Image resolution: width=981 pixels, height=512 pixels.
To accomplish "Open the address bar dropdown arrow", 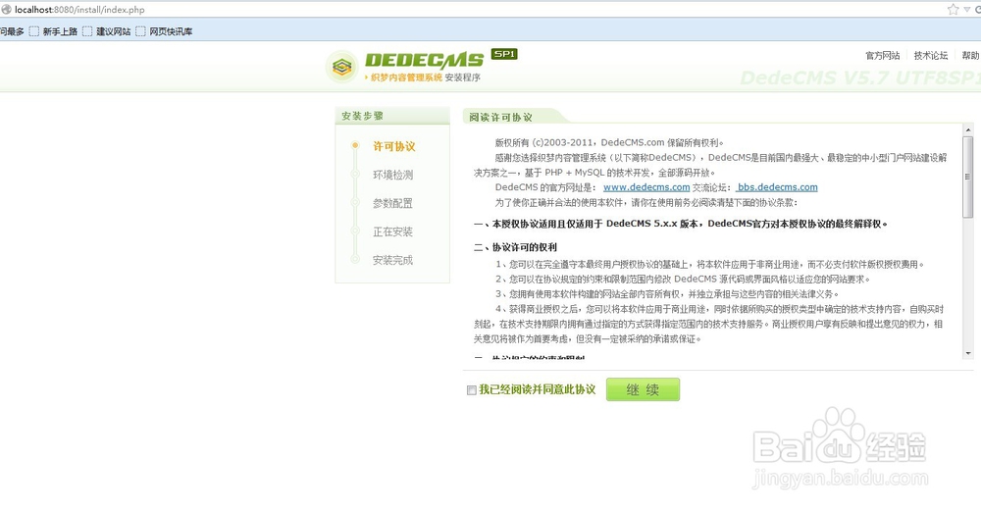I will click(967, 9).
